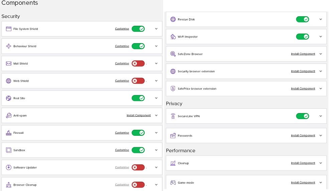The height and width of the screenshot is (191, 334).
Task: Click the SafeZone Browser icon
Action: pyautogui.click(x=173, y=54)
